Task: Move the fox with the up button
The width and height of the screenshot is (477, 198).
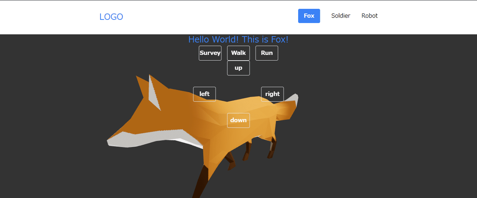Action: 238,68
